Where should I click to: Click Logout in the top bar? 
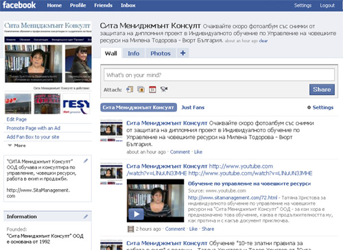click(x=327, y=5)
